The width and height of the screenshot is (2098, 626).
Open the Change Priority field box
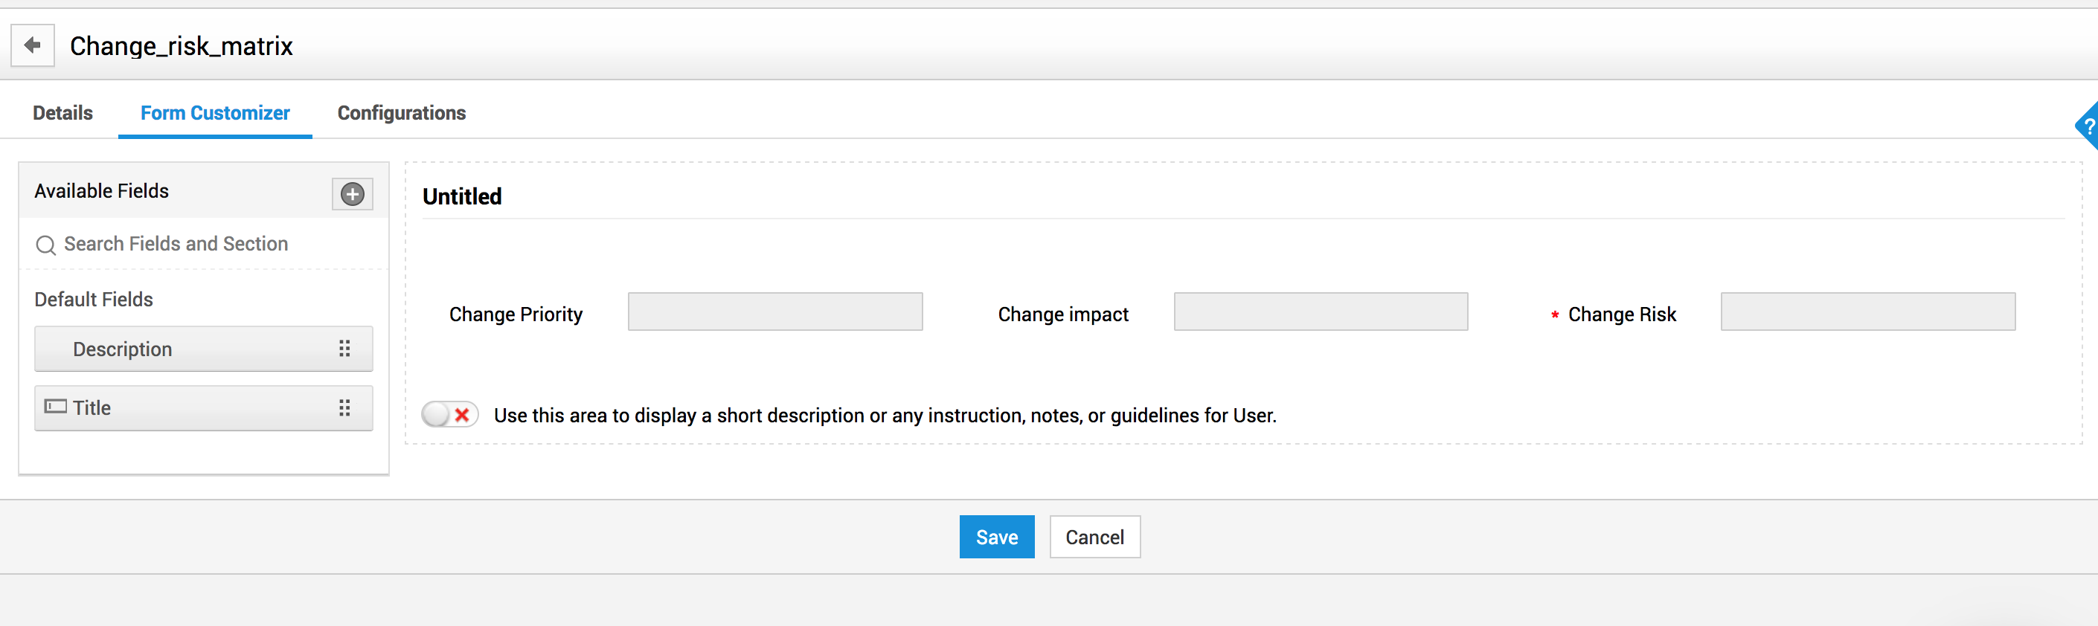tap(774, 312)
